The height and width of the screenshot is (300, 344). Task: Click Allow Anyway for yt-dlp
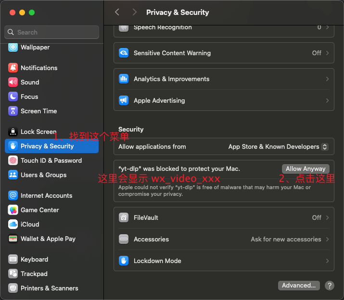point(306,168)
